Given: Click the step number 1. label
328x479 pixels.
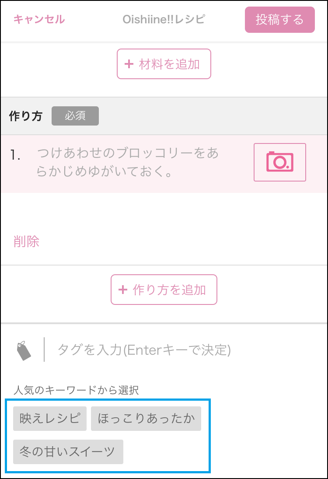Looking at the screenshot, I should point(15,155).
